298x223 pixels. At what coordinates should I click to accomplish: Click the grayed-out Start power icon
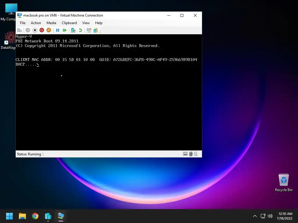coord(28,30)
